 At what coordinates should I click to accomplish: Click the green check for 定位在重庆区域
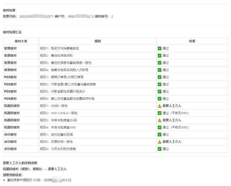point(159,134)
